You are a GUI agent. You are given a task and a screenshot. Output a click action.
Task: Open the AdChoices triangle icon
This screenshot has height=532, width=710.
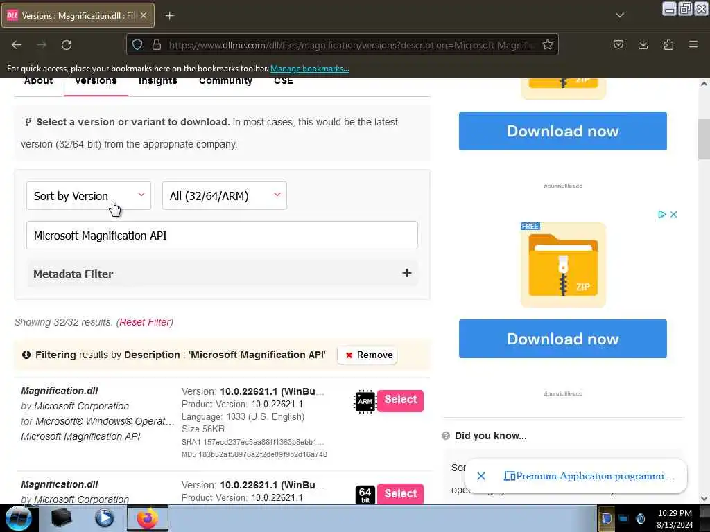pos(662,215)
